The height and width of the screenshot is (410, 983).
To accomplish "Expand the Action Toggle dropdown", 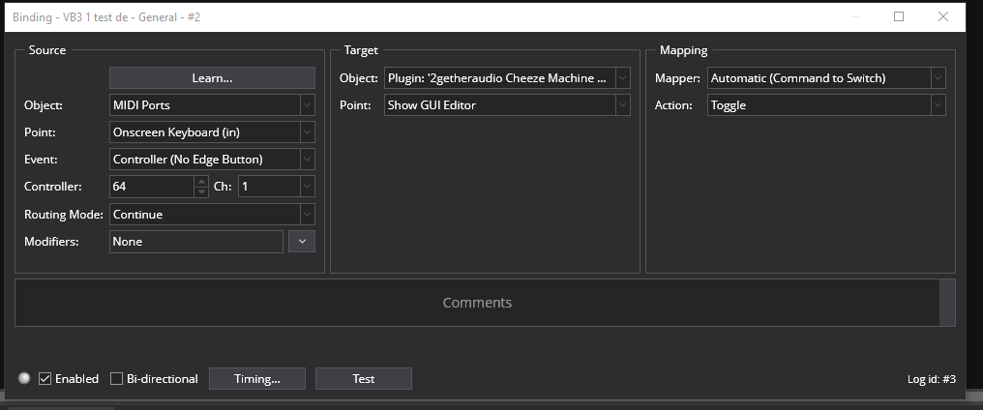I will pos(825,104).
